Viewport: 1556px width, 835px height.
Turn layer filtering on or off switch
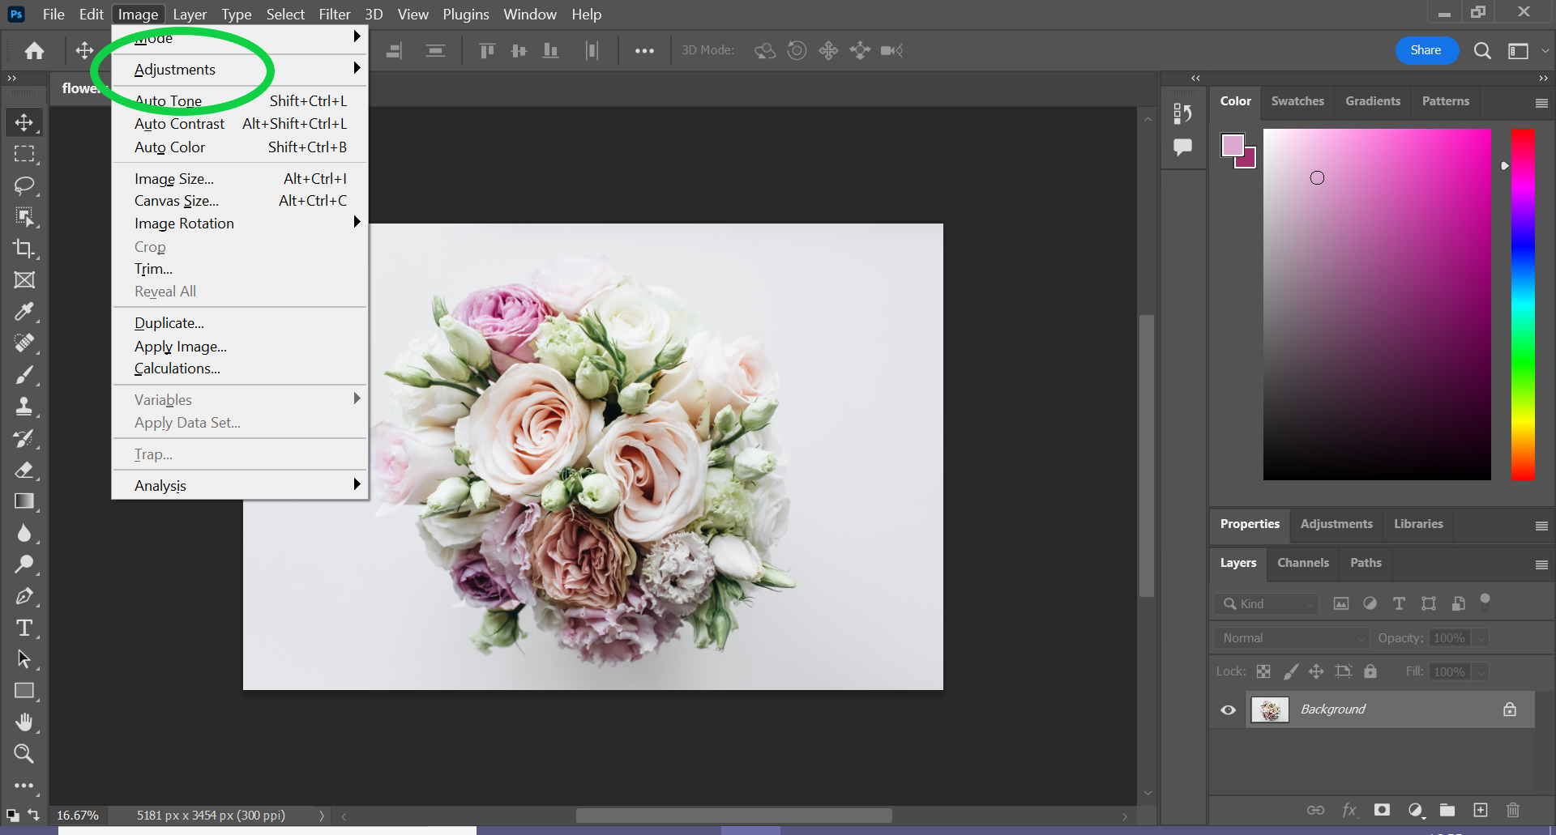click(x=1485, y=602)
